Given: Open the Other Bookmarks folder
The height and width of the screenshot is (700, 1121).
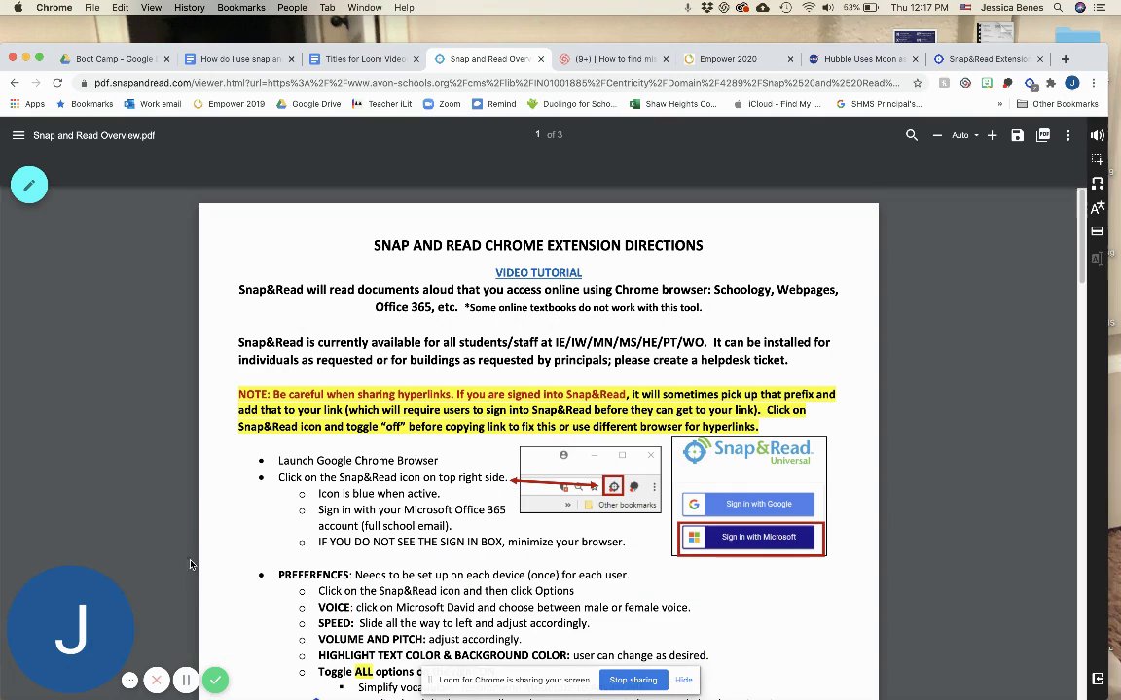Looking at the screenshot, I should (x=1058, y=104).
